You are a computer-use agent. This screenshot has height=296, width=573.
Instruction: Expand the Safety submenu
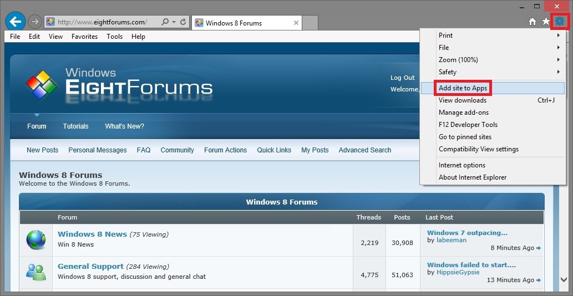(x=493, y=72)
